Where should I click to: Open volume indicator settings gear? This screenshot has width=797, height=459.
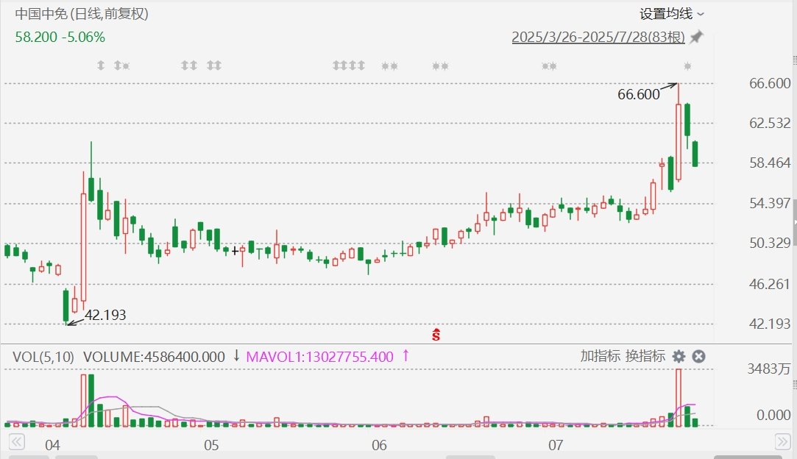[679, 356]
